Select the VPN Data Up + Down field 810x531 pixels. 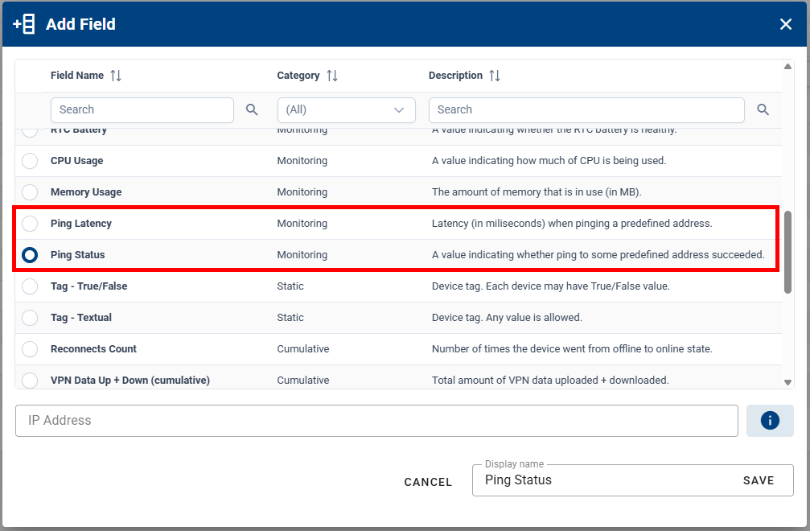(x=30, y=380)
